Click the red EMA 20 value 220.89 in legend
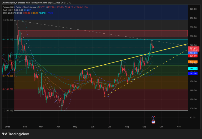Viewport: 202px width, 139px height. (27, 13)
